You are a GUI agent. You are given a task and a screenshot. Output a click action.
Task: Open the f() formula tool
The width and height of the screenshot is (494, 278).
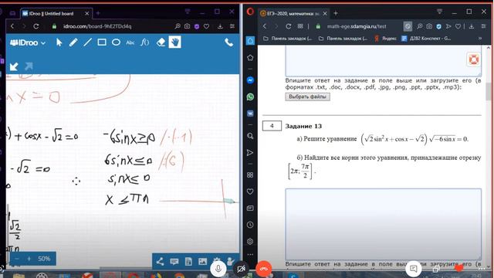click(144, 42)
